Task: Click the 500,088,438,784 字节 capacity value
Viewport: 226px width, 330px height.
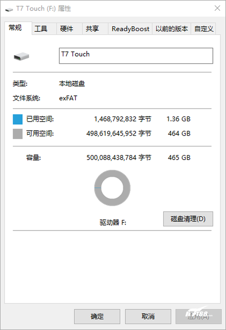Action: pos(119,158)
